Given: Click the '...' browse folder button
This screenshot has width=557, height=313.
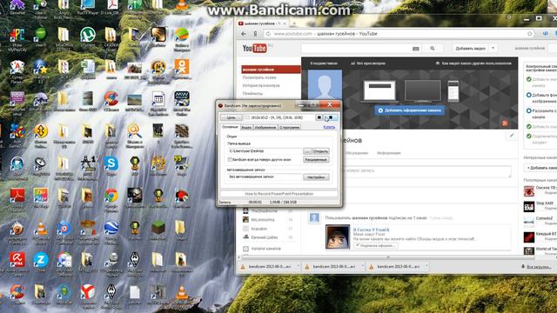Looking at the screenshot, I should (307, 151).
